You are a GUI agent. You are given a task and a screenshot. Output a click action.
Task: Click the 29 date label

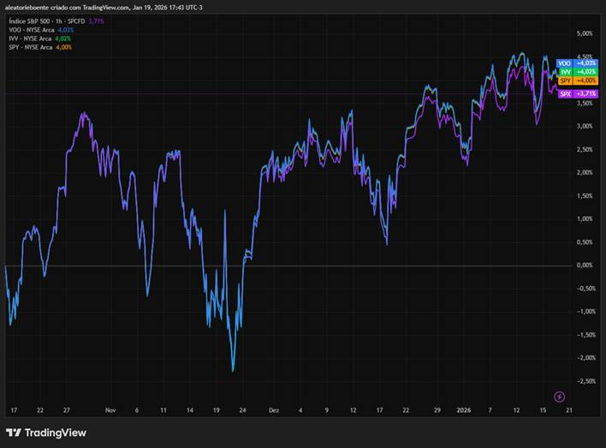(x=437, y=410)
